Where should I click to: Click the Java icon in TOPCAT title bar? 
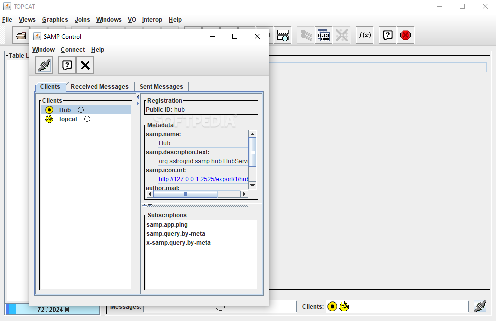tap(7, 6)
